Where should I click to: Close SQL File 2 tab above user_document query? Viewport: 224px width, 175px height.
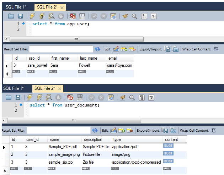click(x=60, y=89)
